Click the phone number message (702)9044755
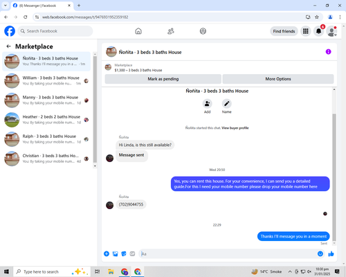The image size is (346, 277). (131, 204)
